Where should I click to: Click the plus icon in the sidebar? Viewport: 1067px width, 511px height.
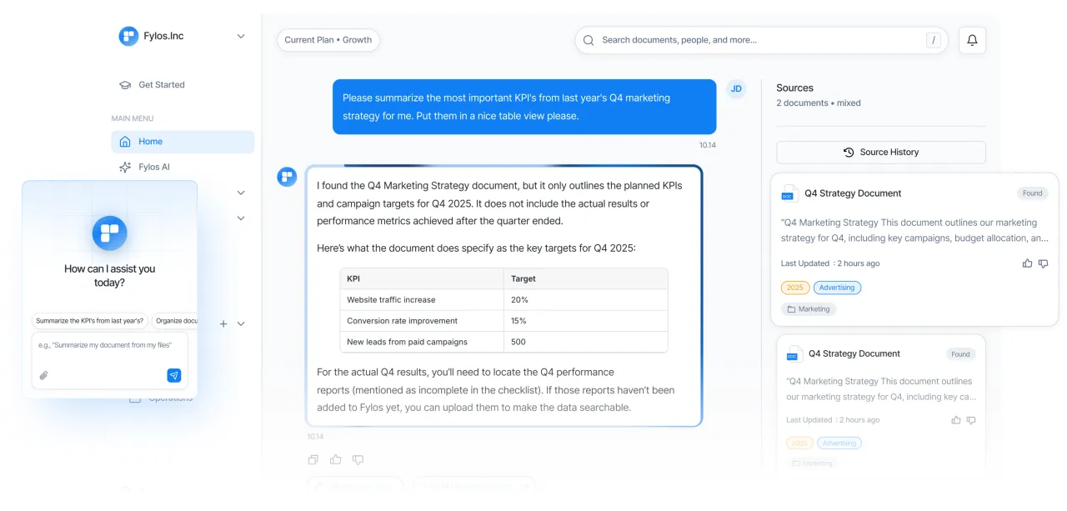pyautogui.click(x=223, y=323)
